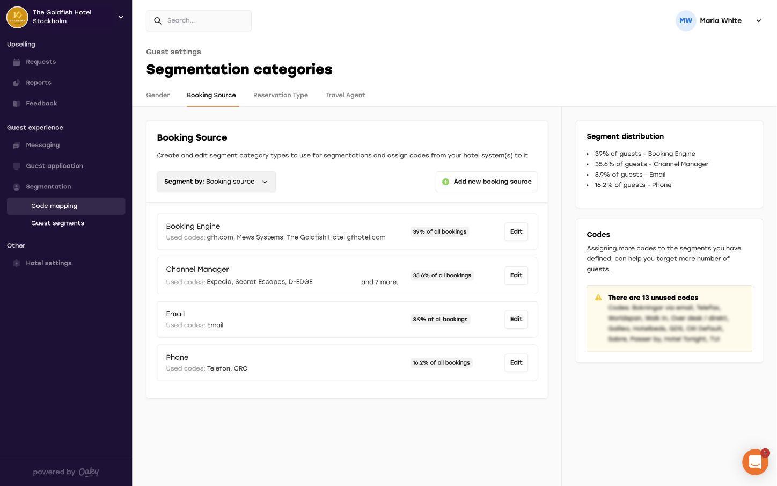This screenshot has width=777, height=486.
Task: Click the Goldfish Hotel logo icon
Action: coord(17,17)
